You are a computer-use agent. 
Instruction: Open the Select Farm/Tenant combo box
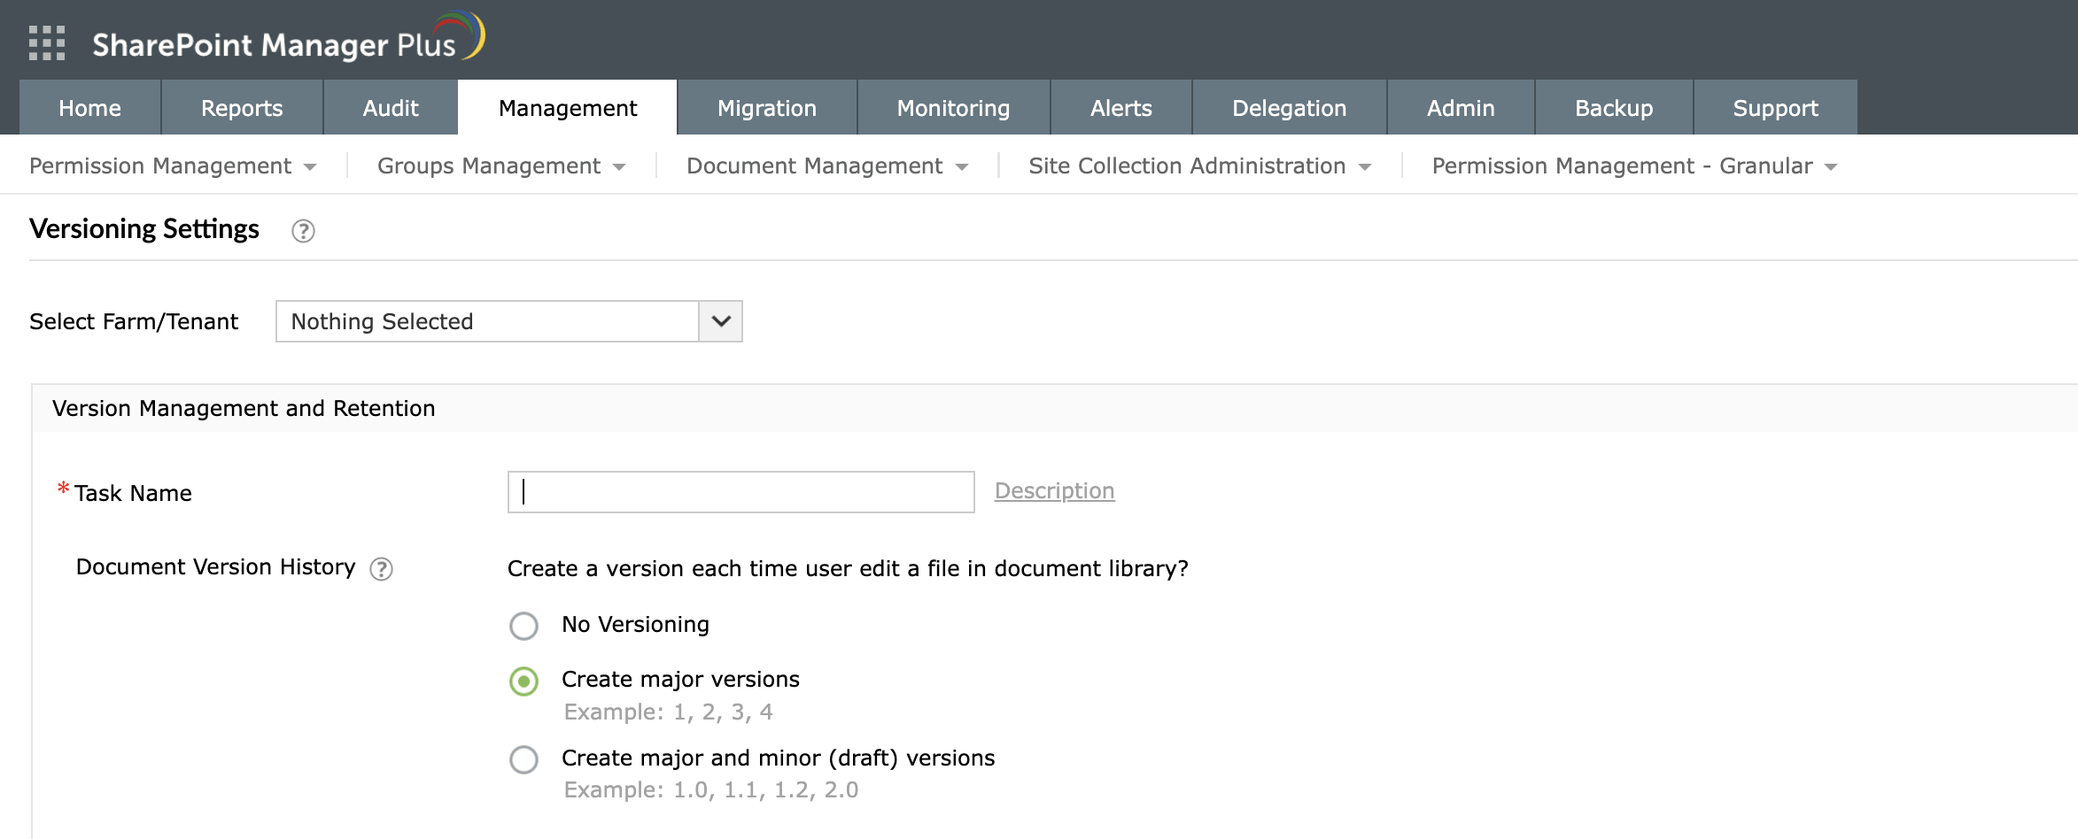tap(509, 321)
